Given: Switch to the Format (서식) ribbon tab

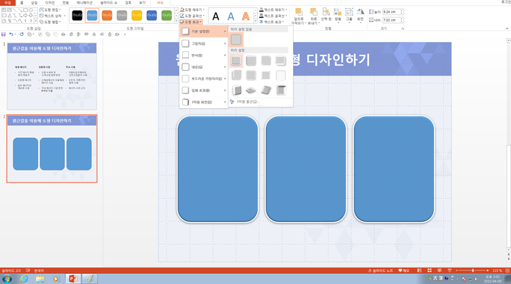Looking at the screenshot, I should [160, 3].
